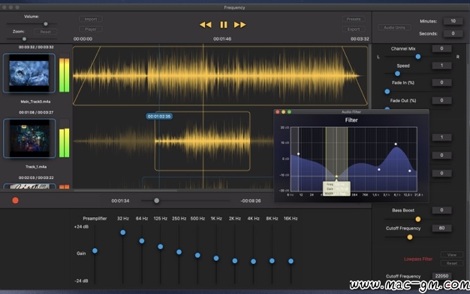Image resolution: width=470 pixels, height=294 pixels.
Task: Click the Fade In (%) value field
Action: [441, 82]
